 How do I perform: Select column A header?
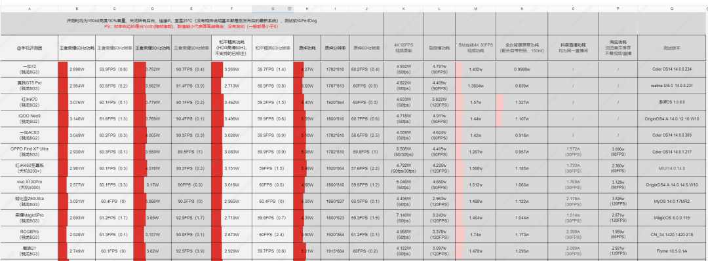point(29,9)
